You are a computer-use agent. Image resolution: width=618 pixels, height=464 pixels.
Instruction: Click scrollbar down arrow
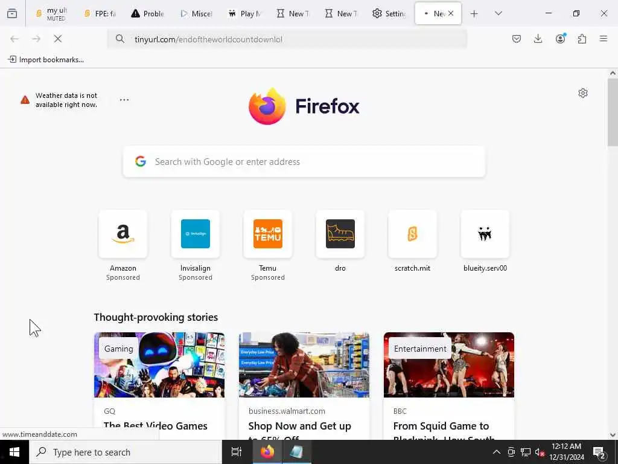pos(613,435)
